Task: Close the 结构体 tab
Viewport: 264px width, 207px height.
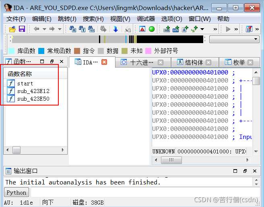Action: pos(208,62)
